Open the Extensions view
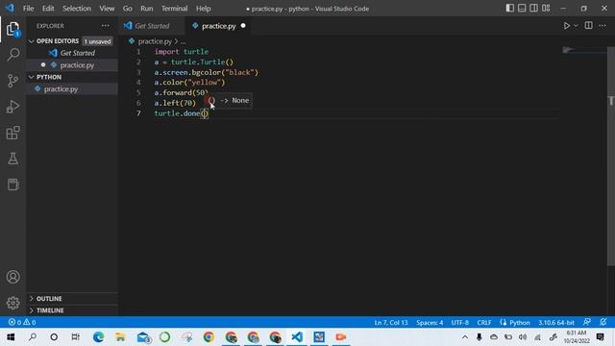This screenshot has width=615, height=346. 12,133
